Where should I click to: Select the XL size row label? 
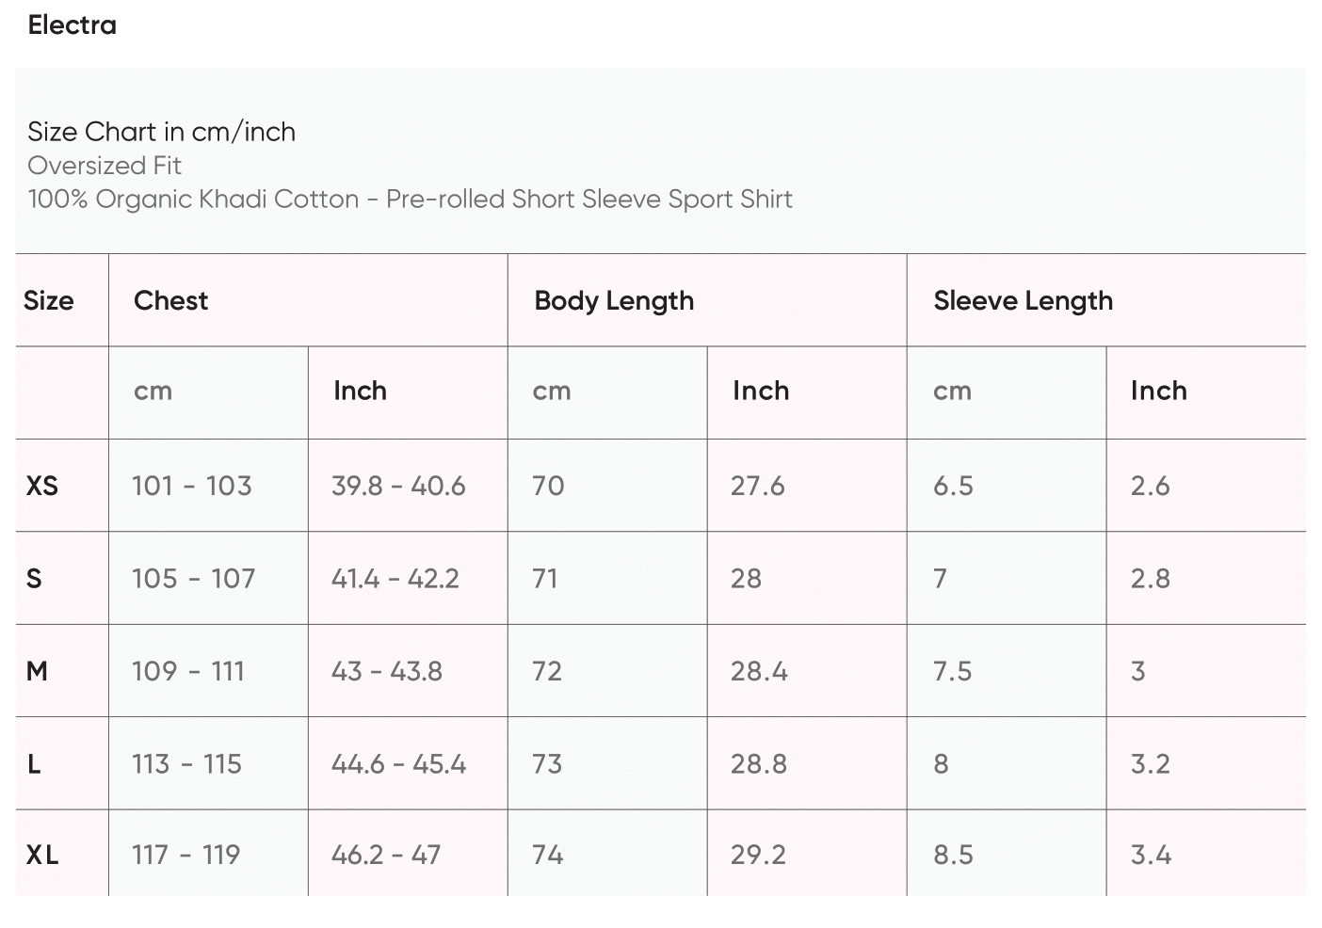click(x=42, y=855)
